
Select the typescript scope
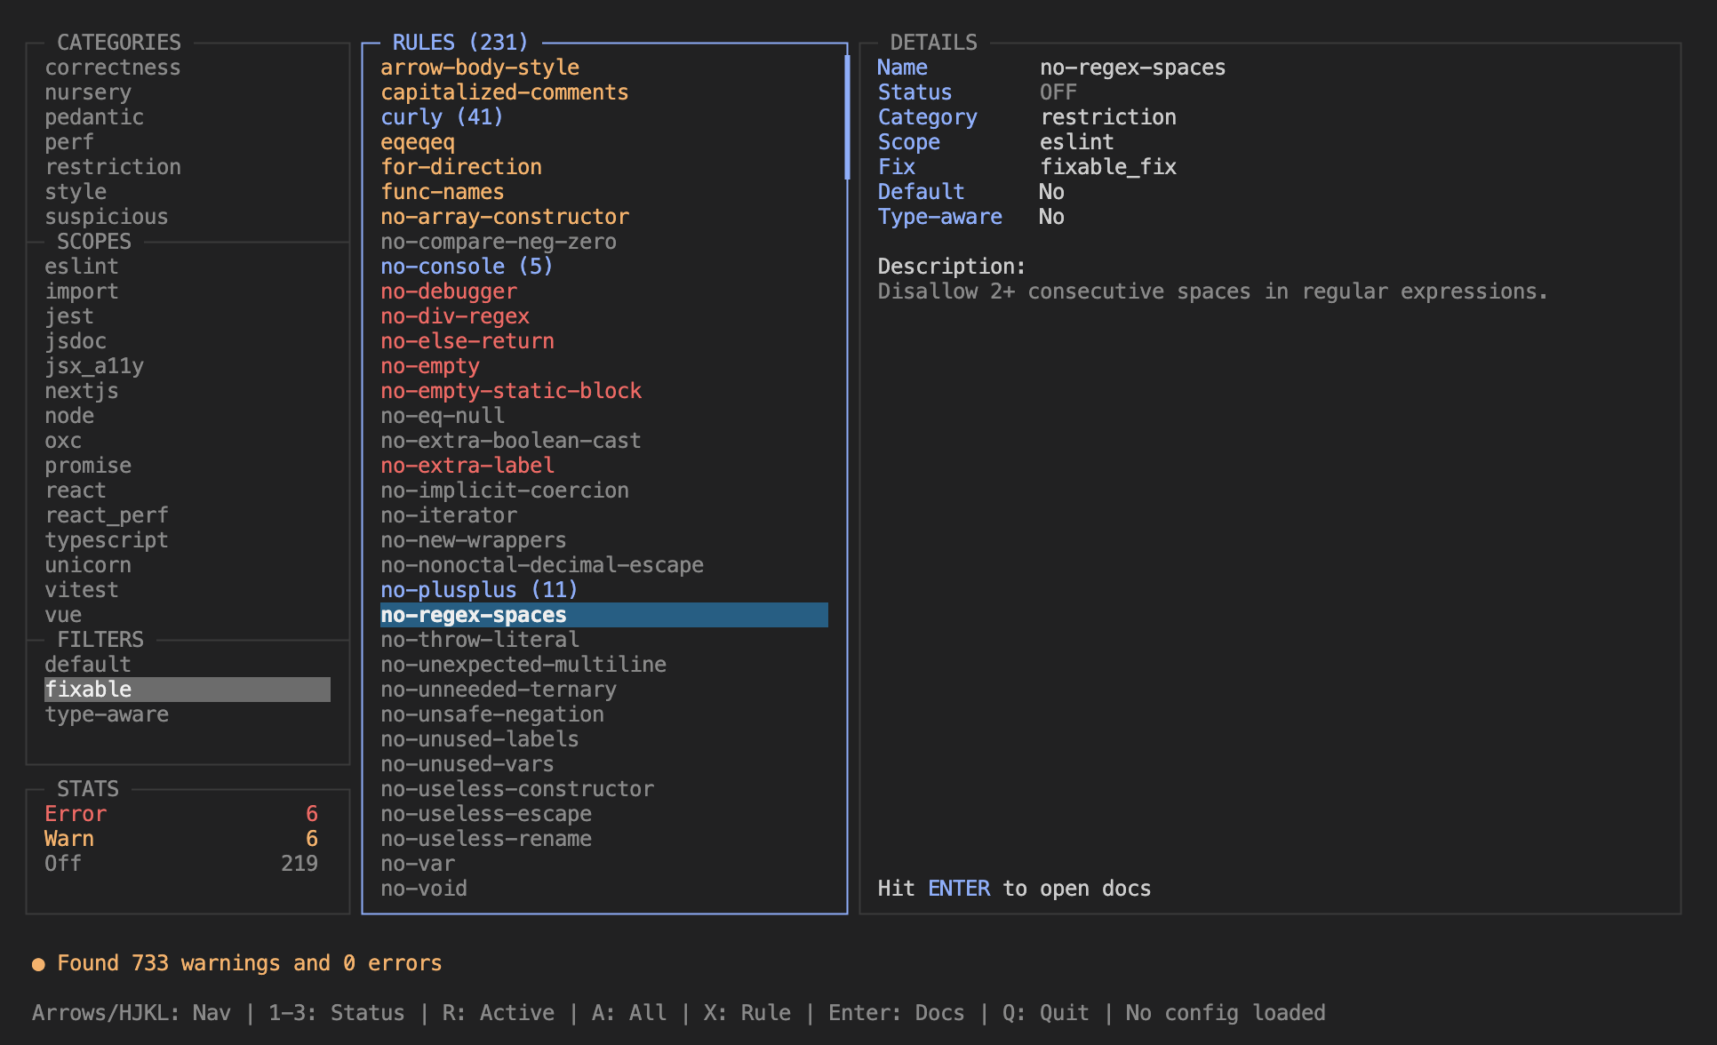(107, 539)
